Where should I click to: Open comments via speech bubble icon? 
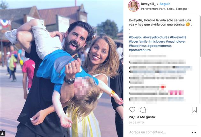[x=143, y=110]
